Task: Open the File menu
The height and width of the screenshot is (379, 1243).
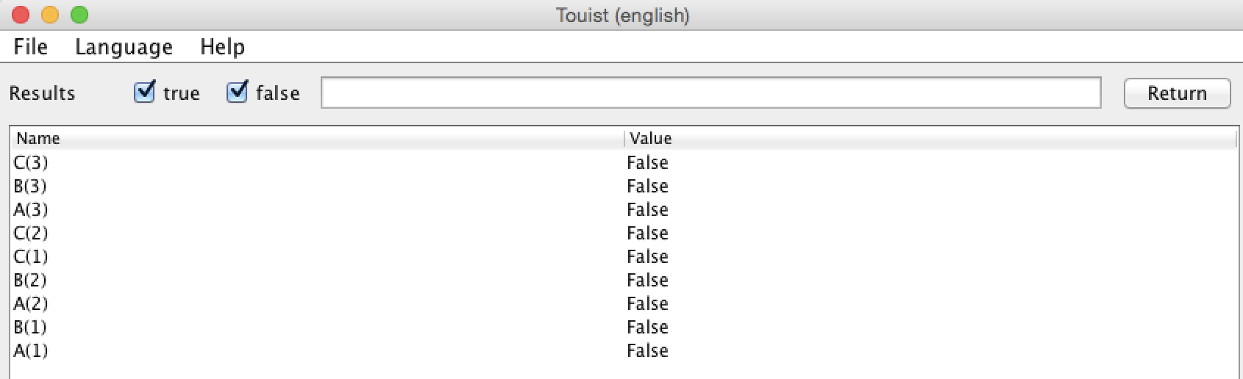Action: pos(30,47)
